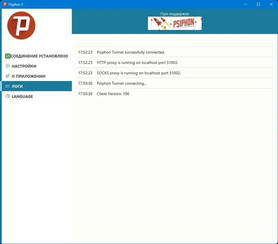
Task: Select the ЛОГИ logs tab
Action: [37, 86]
